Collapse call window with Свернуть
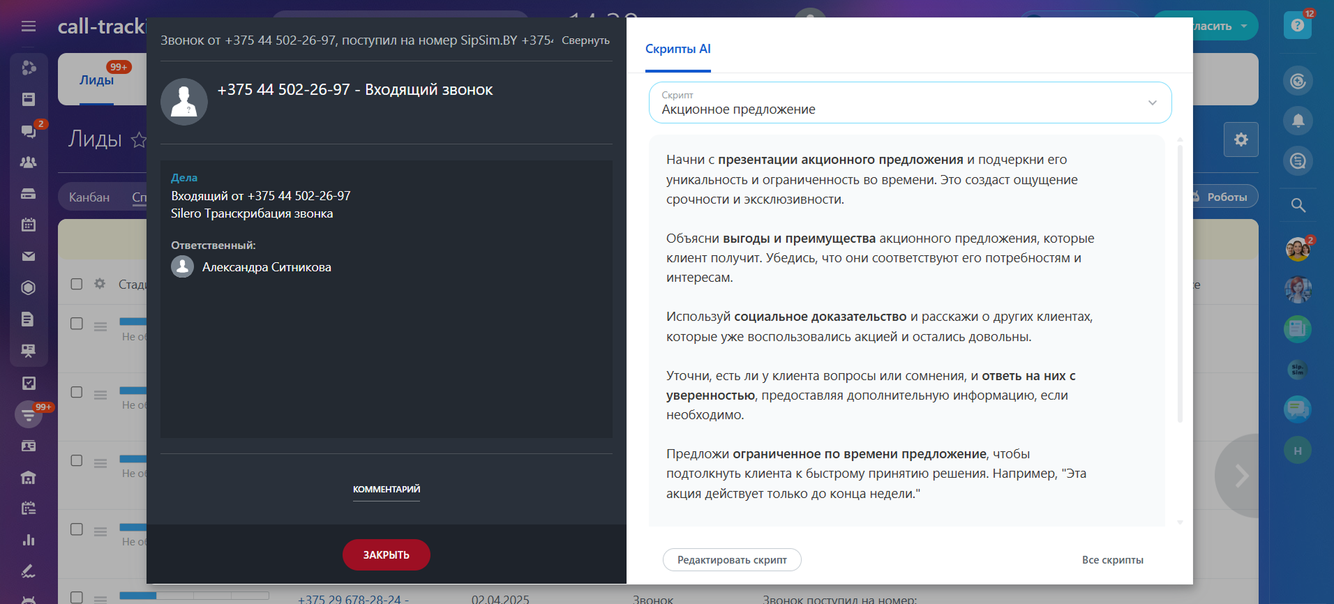This screenshot has height=604, width=1334. (x=585, y=40)
